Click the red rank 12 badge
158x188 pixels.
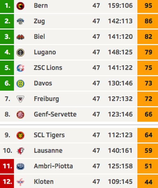7,181
